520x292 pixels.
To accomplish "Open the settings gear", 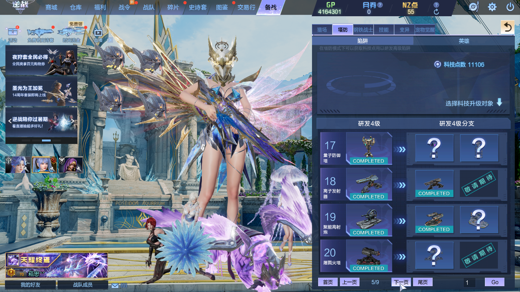I will coord(492,7).
